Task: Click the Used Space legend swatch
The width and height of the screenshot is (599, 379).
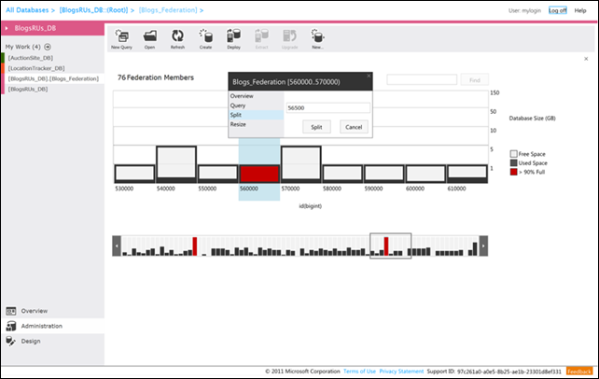Action: (513, 162)
